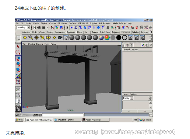The width and height of the screenshot is (190, 139).
Task: Open the Polygons menu
Action: (94, 23)
